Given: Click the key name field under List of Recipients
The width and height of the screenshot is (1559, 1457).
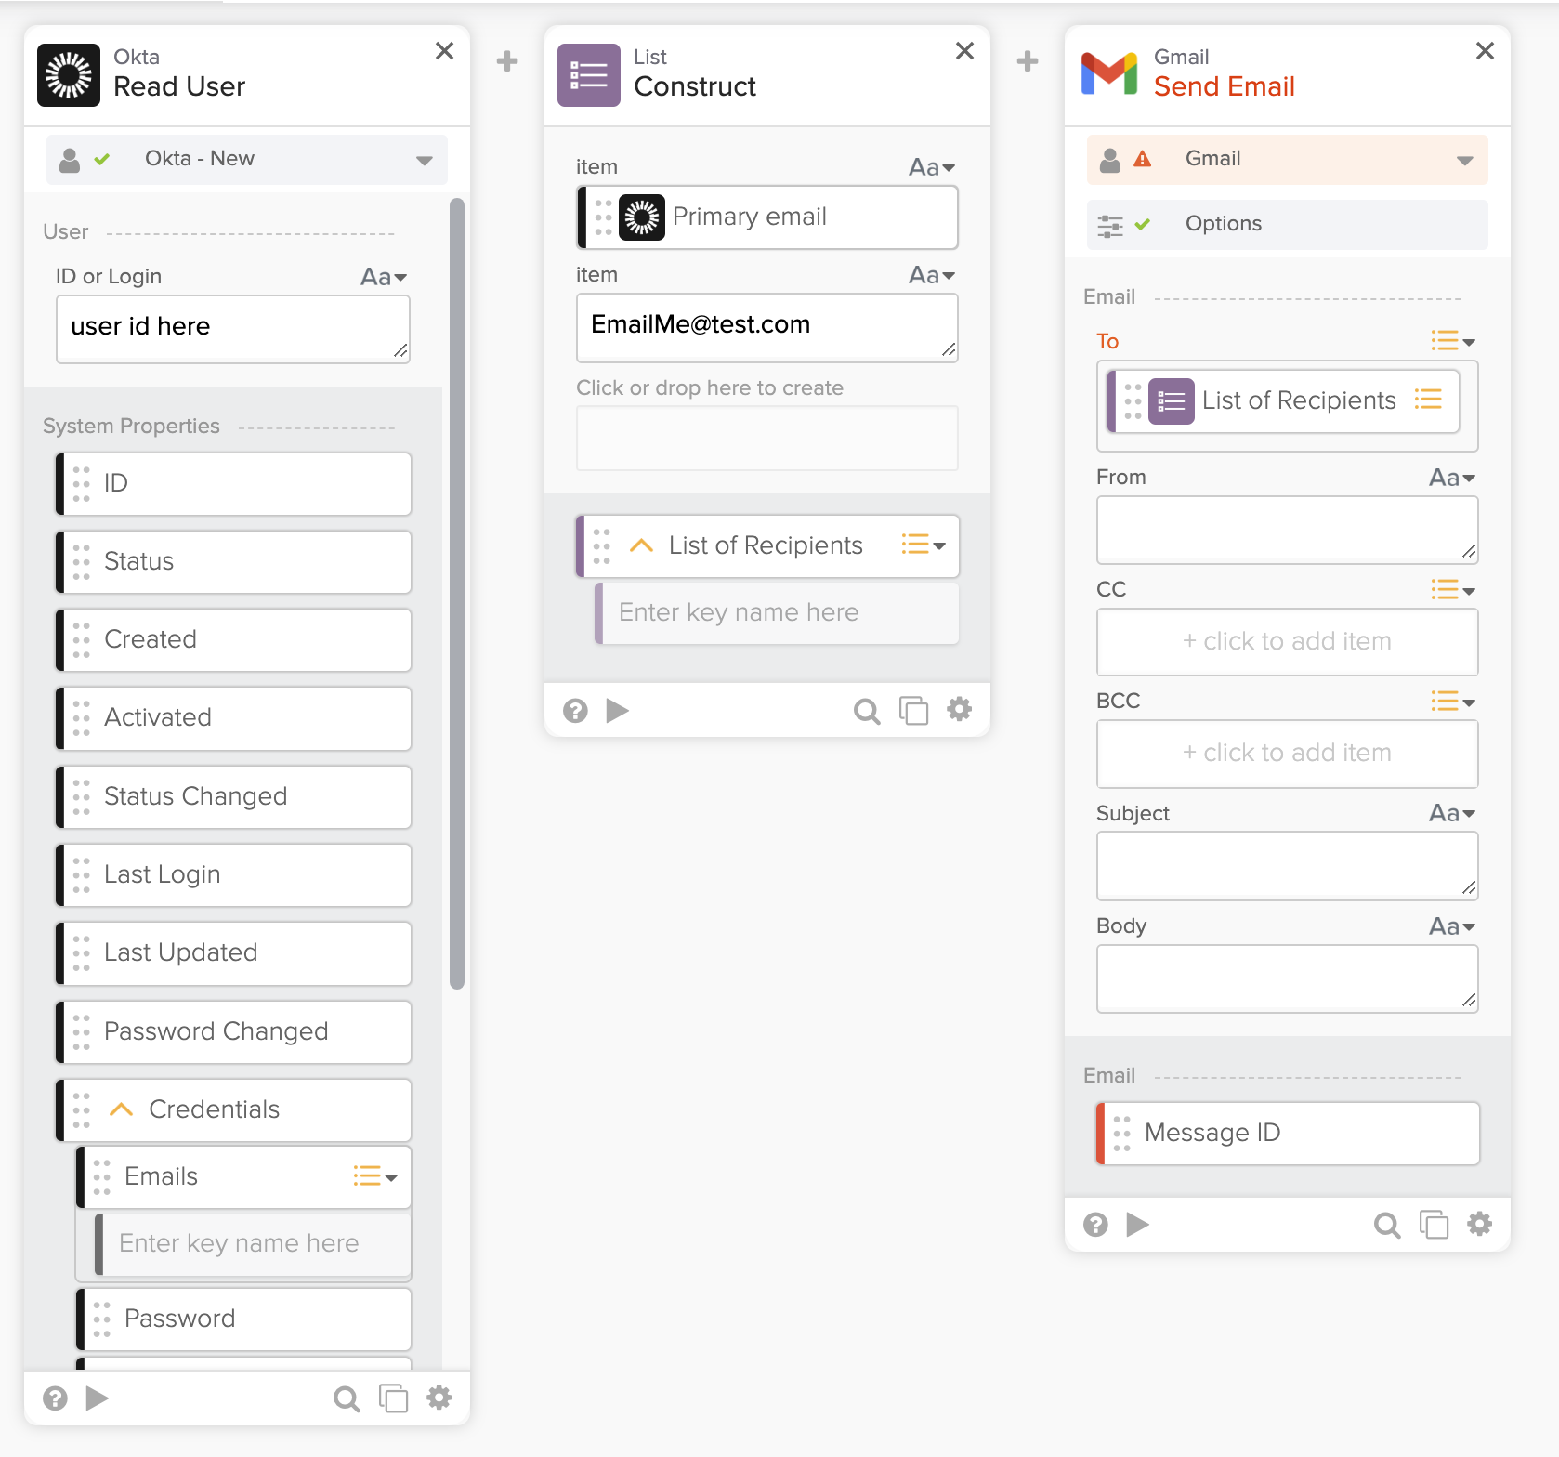Looking at the screenshot, I should tap(778, 613).
